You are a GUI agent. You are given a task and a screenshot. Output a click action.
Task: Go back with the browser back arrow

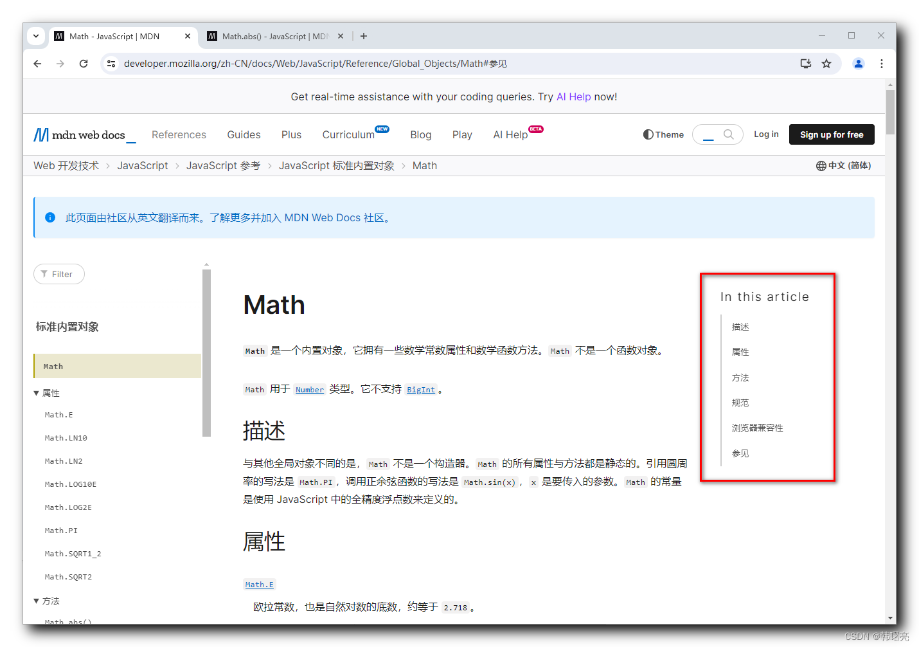click(37, 64)
